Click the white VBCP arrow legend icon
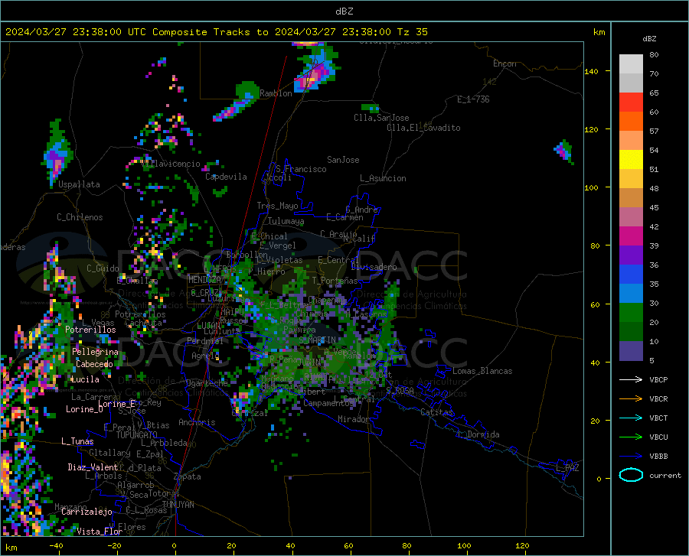Image resolution: width=689 pixels, height=556 pixels. tap(631, 379)
